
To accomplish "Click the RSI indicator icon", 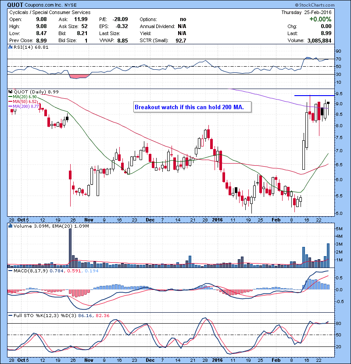I will tap(10, 47).
